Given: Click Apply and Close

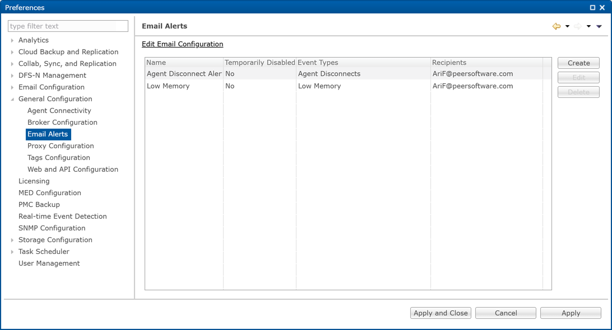Looking at the screenshot, I should point(441,313).
